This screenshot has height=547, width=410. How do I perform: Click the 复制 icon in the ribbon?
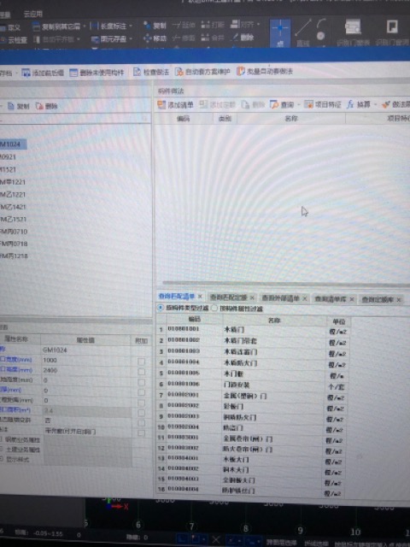[x=155, y=25]
